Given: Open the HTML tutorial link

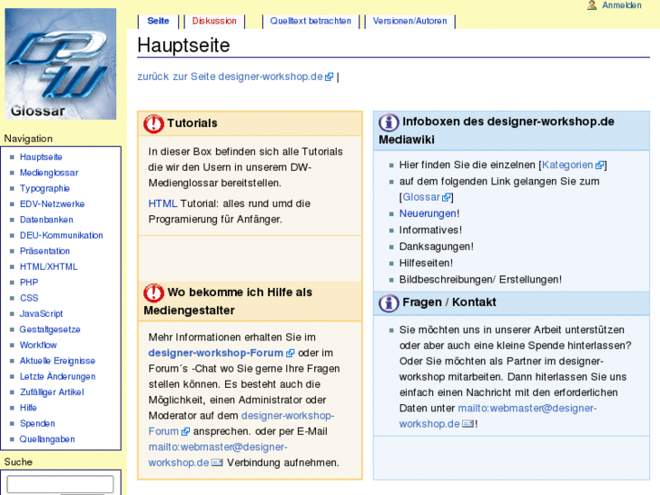Looking at the screenshot, I should click(x=163, y=203).
